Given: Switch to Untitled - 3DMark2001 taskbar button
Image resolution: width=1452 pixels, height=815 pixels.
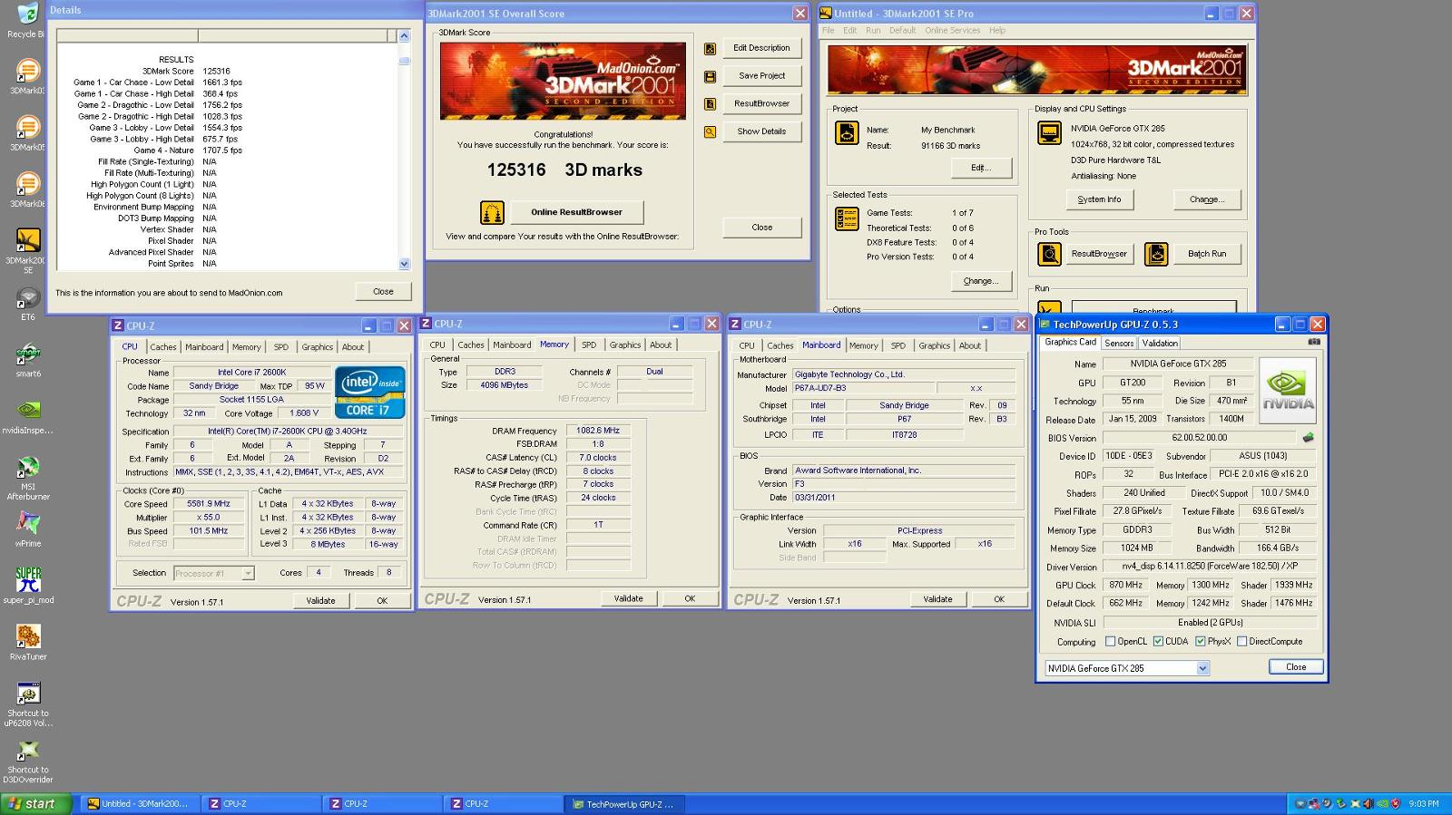Looking at the screenshot, I should point(141,804).
